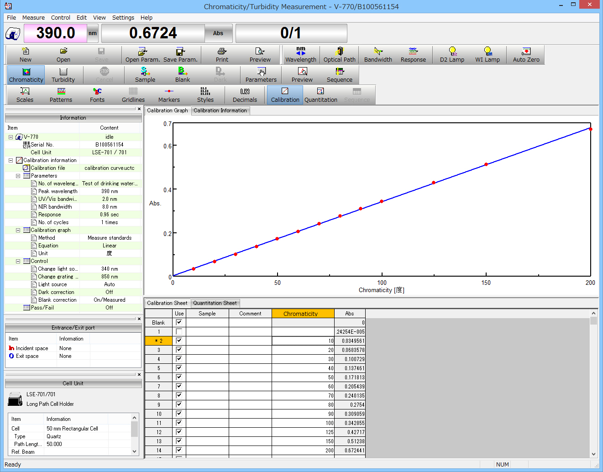
Task: Collapse the Parameters tree branch
Action: [18, 176]
